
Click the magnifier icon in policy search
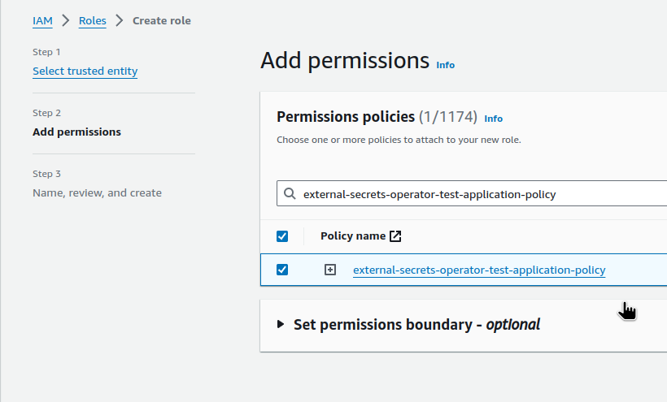290,193
